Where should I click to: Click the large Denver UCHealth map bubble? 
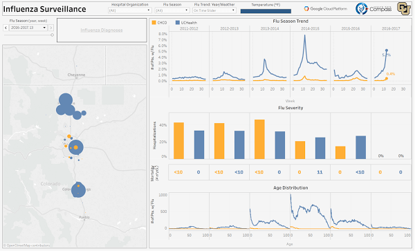76,147
